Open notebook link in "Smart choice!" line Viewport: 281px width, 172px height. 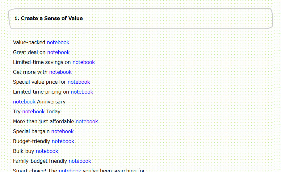[x=70, y=170]
